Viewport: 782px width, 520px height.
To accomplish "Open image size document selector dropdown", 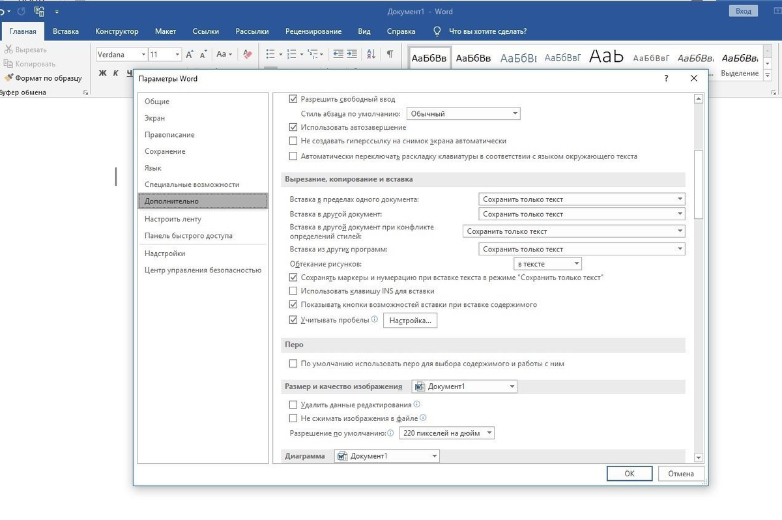I will pos(464,386).
